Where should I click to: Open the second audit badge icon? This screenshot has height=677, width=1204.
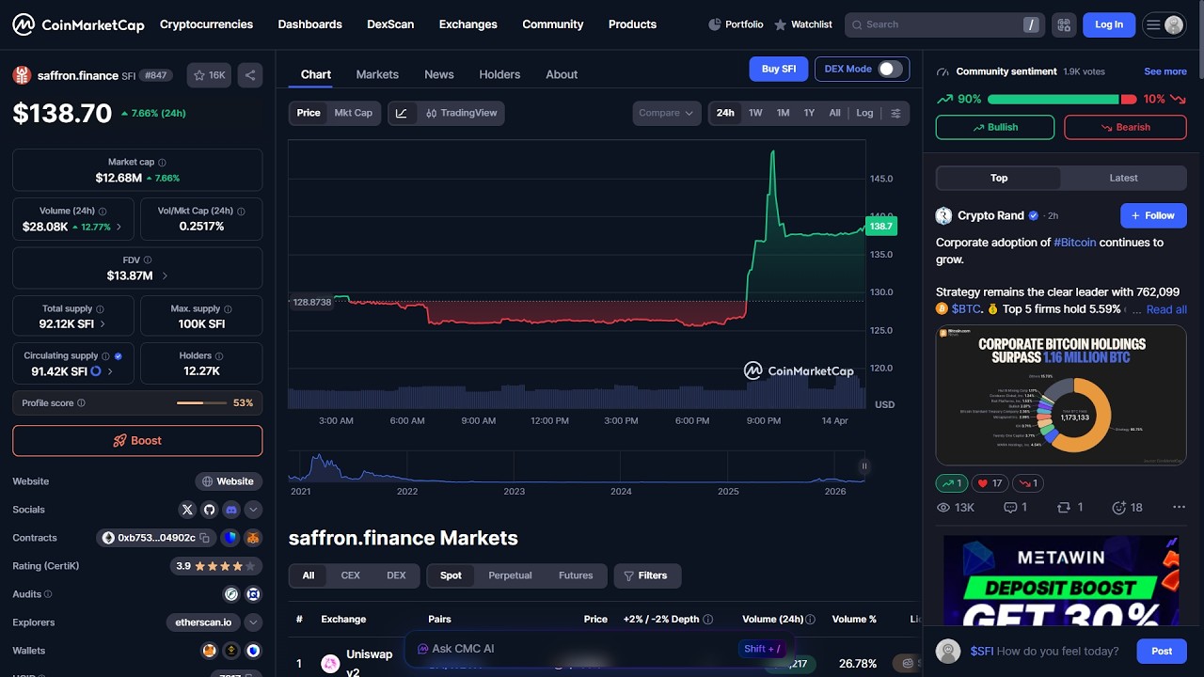[253, 594]
